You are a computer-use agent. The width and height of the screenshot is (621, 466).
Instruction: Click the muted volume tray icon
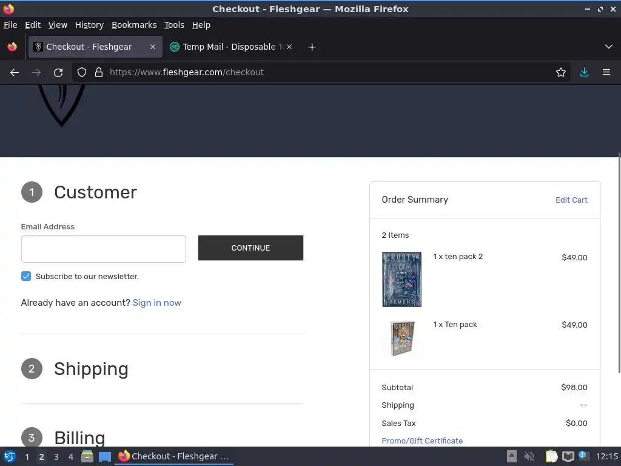(x=529, y=456)
